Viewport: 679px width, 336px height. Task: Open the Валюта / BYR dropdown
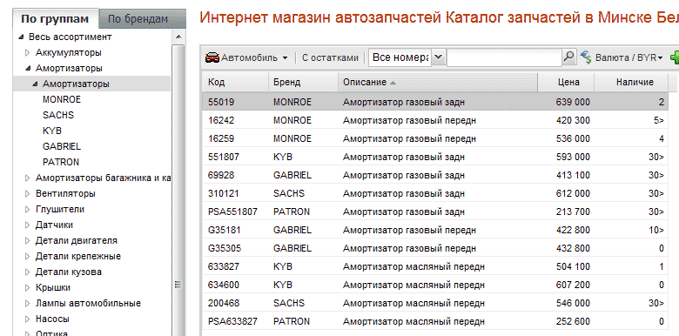pyautogui.click(x=629, y=57)
